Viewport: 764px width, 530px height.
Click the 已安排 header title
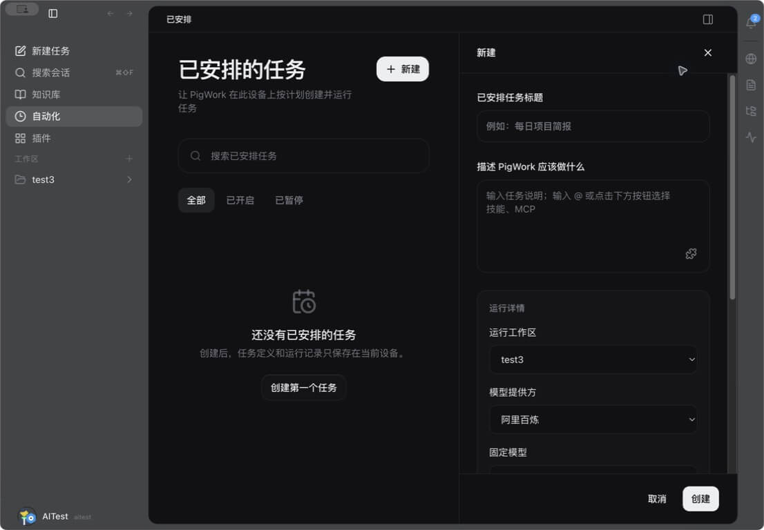point(179,19)
